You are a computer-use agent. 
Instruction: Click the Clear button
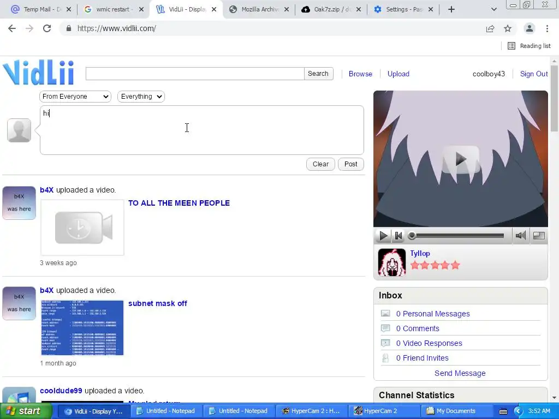pos(320,164)
